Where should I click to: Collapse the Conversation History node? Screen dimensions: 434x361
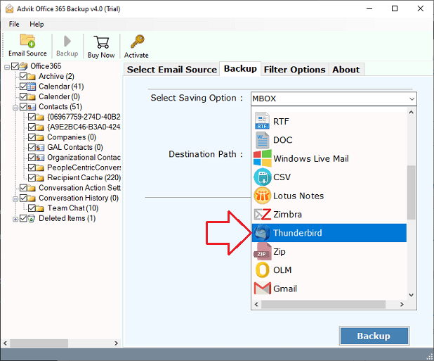tap(15, 199)
